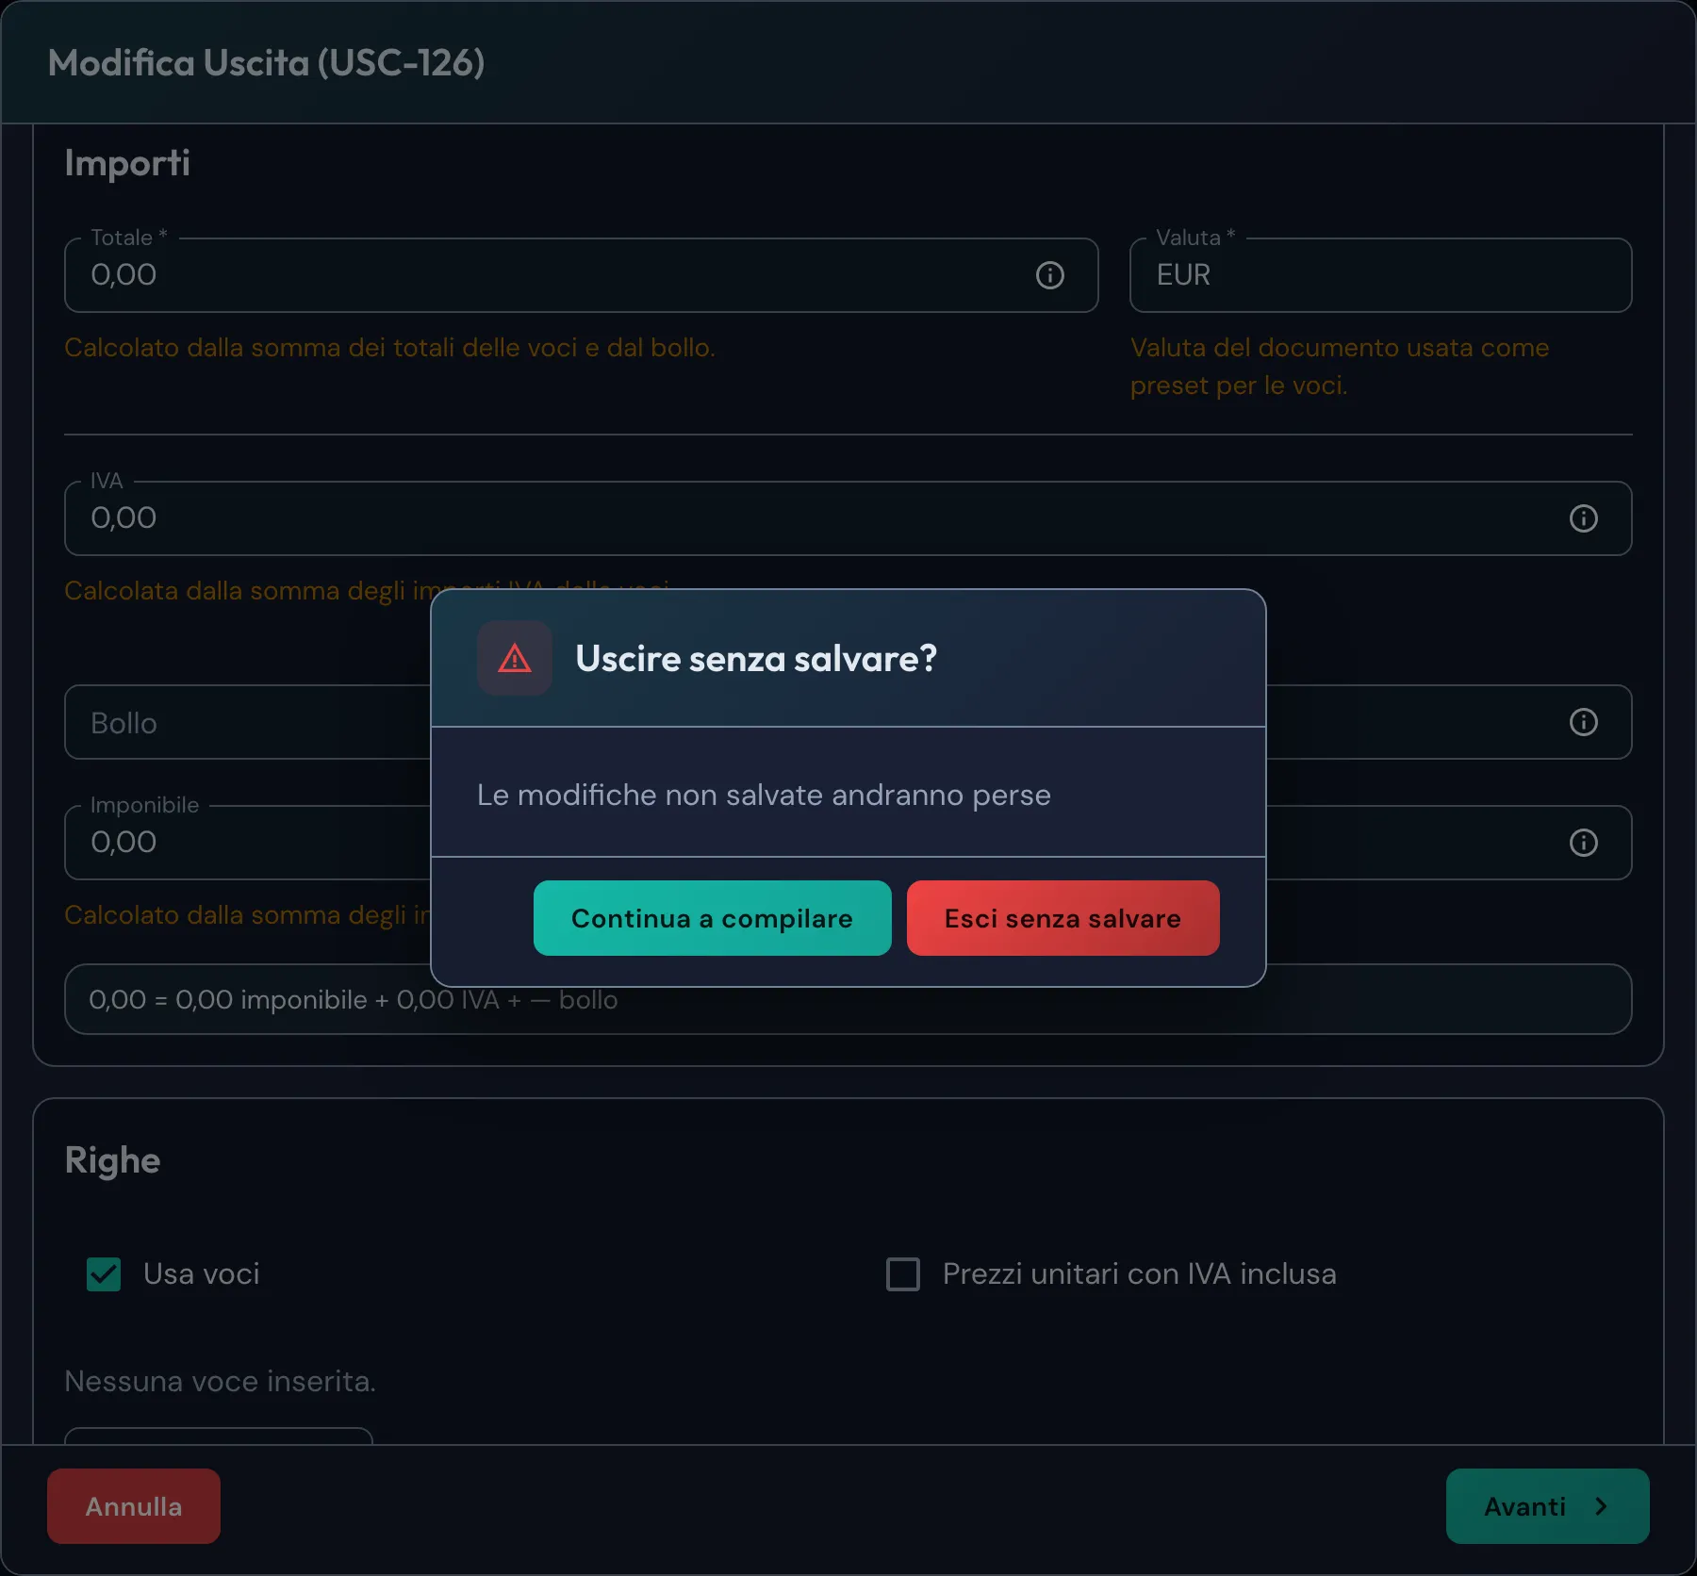Uncheck the Usa voci checkbox
The image size is (1697, 1576).
104,1274
